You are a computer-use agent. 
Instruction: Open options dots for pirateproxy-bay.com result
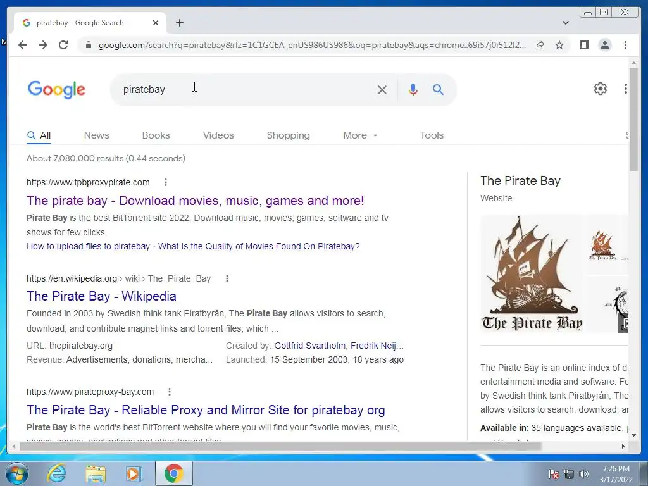coord(170,392)
